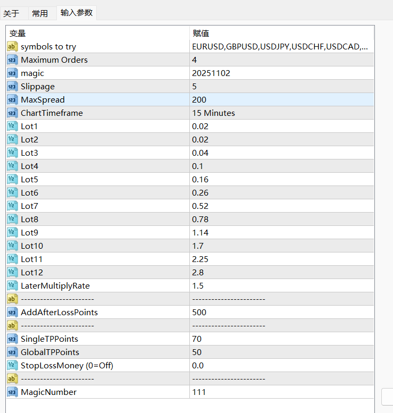393x413 pixels.
Task: Click the integer icon beside SingleTPPoints
Action: 12,339
